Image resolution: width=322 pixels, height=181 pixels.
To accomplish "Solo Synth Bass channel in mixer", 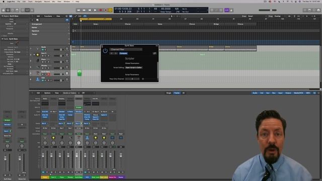I will tap(80, 172).
